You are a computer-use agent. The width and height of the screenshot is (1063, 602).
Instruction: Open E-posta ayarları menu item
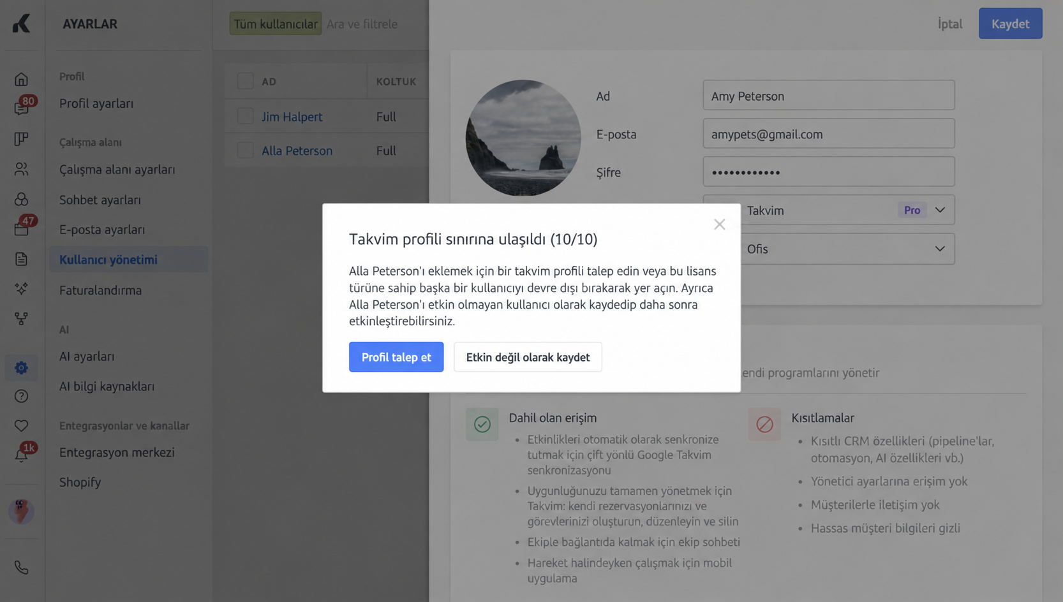(102, 230)
